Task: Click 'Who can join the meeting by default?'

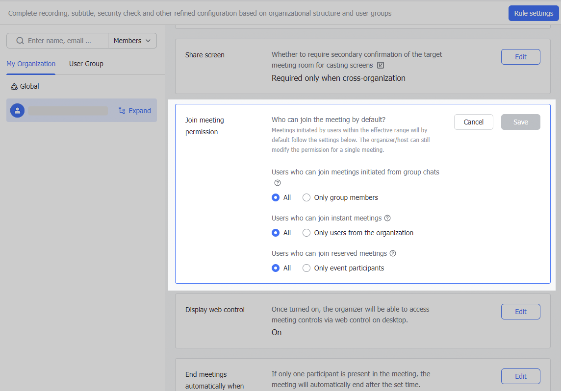Action: click(x=329, y=120)
